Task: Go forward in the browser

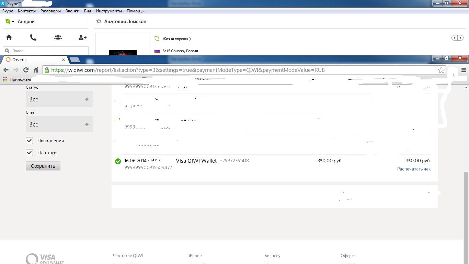Action: pos(16,70)
